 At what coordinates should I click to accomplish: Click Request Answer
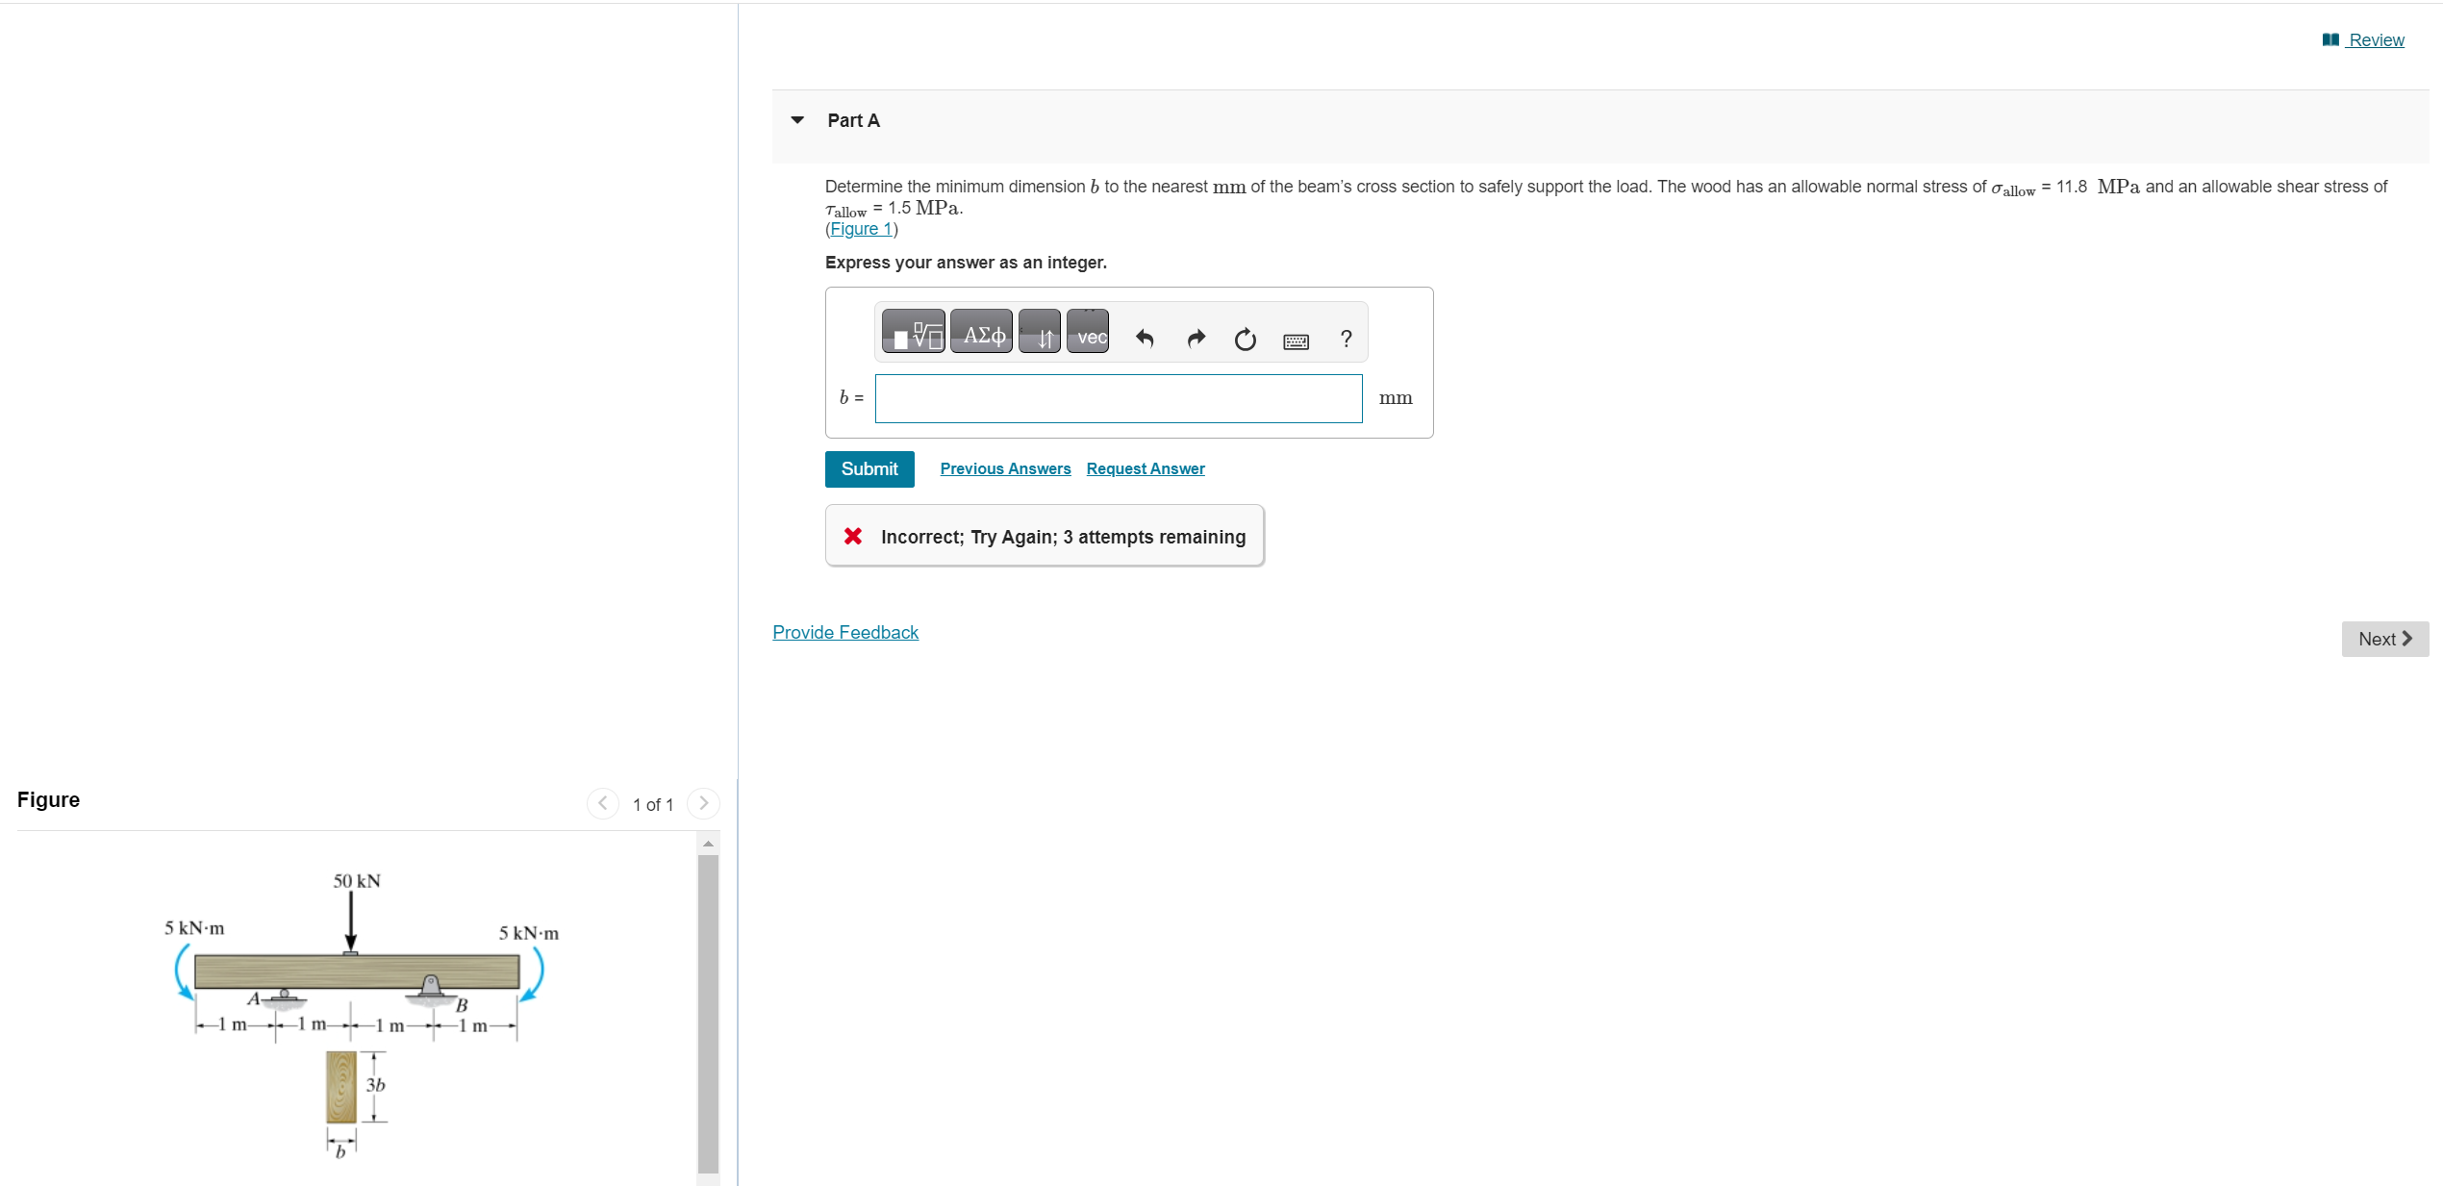coord(1145,468)
